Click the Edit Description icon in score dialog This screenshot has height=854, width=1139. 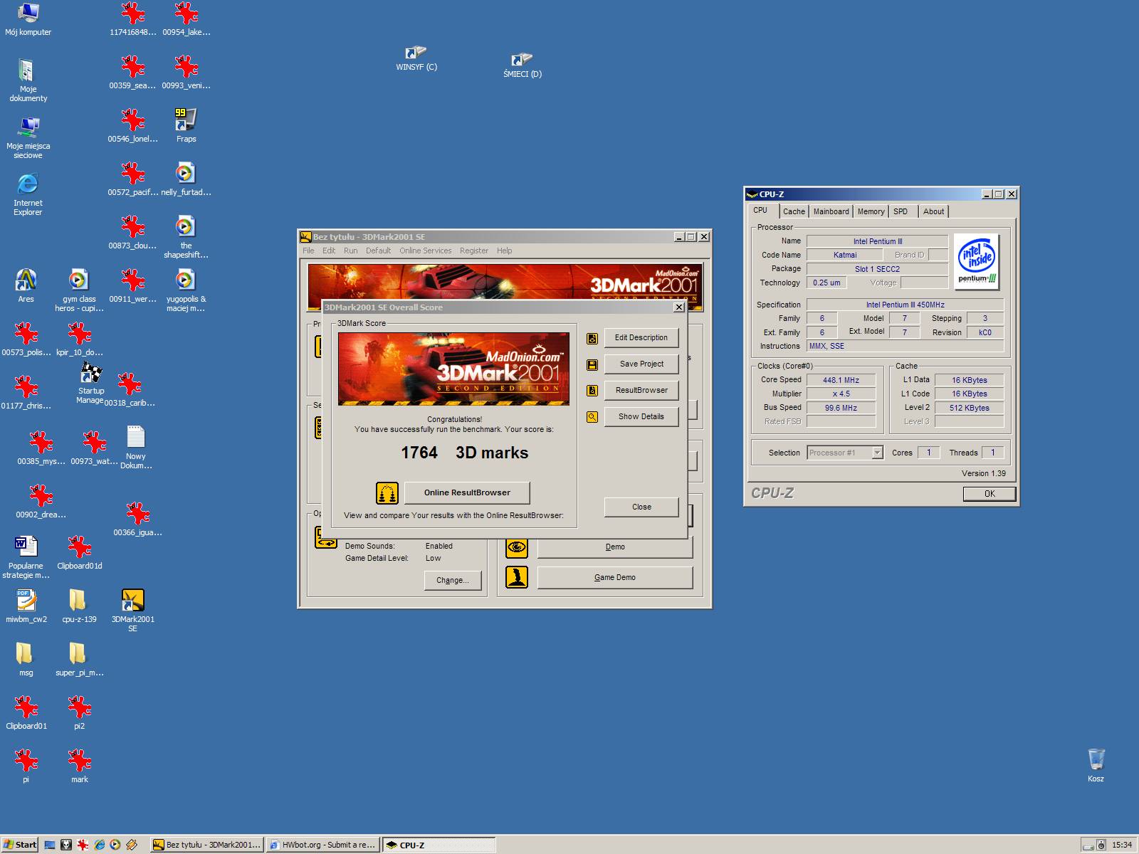coord(592,338)
